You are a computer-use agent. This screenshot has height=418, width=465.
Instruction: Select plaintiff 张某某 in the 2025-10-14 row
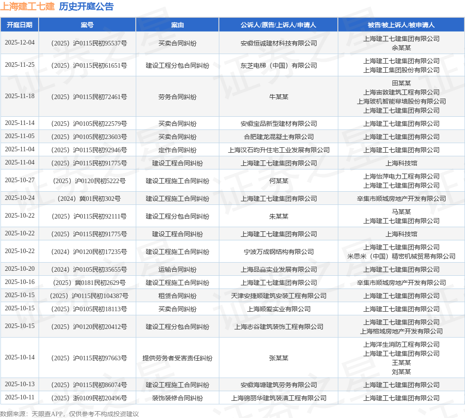click(278, 358)
